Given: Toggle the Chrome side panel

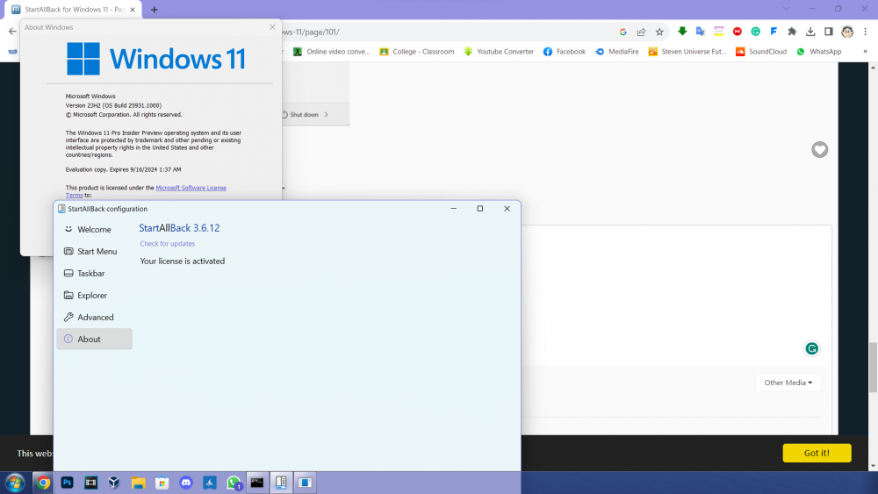Looking at the screenshot, I should tap(828, 32).
